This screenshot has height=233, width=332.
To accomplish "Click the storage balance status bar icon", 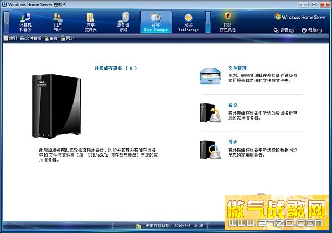I will click(x=138, y=226).
